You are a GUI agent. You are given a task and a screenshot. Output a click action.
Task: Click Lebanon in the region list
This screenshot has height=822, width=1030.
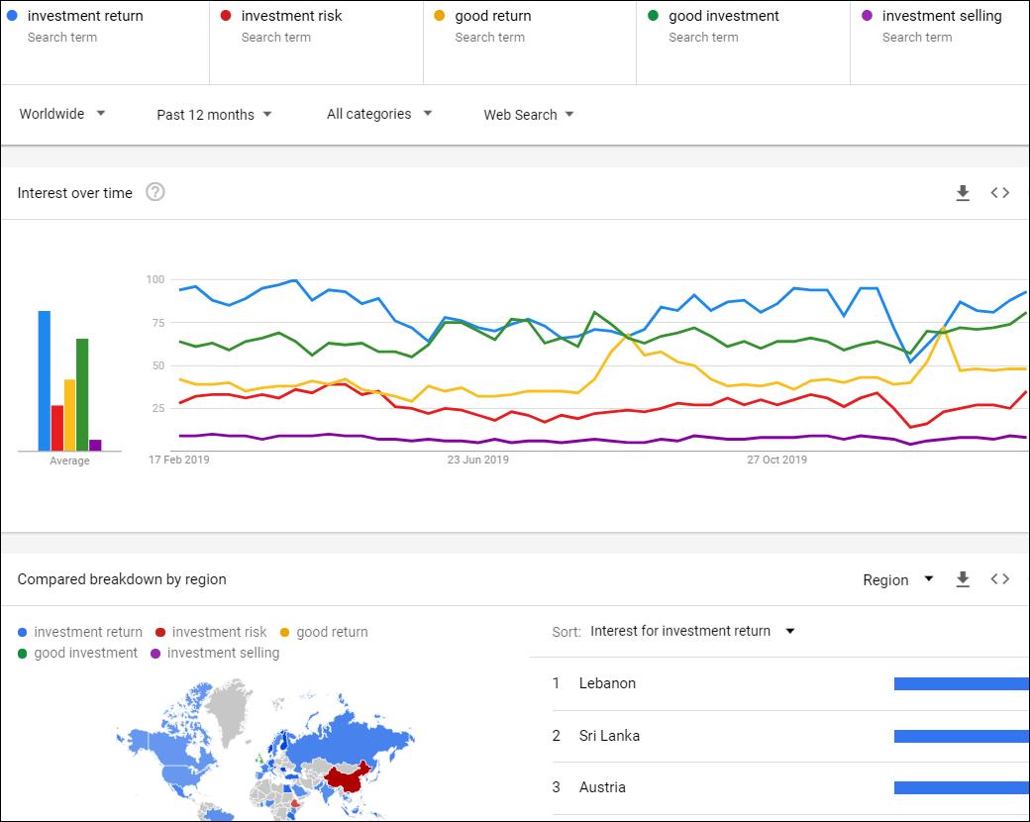607,683
